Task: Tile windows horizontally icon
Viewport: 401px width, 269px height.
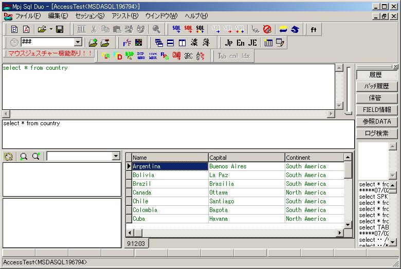Action: click(x=170, y=43)
